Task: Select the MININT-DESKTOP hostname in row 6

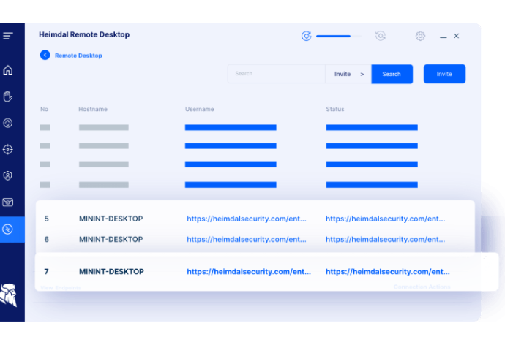Action: coord(111,240)
